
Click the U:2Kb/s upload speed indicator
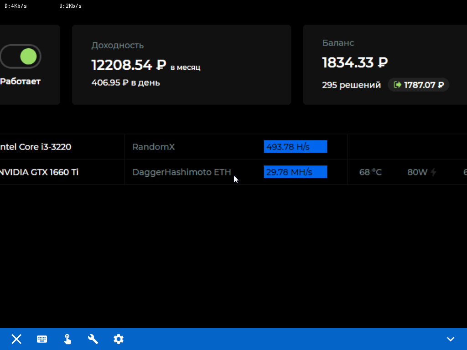[x=70, y=6]
